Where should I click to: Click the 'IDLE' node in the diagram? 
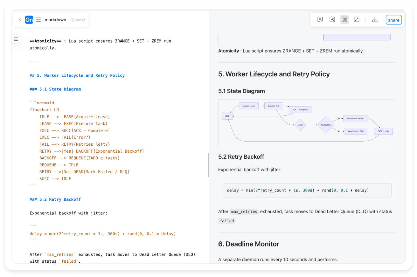click(x=227, y=116)
